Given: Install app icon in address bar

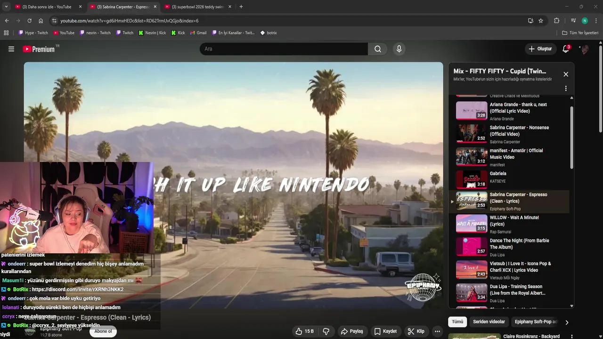Looking at the screenshot, I should coord(530,21).
